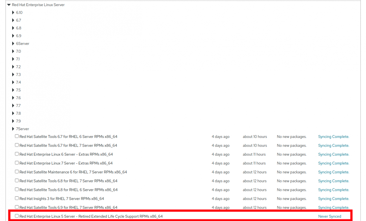Expand the 6.8 version node
The image size is (366, 221).
pyautogui.click(x=13, y=28)
